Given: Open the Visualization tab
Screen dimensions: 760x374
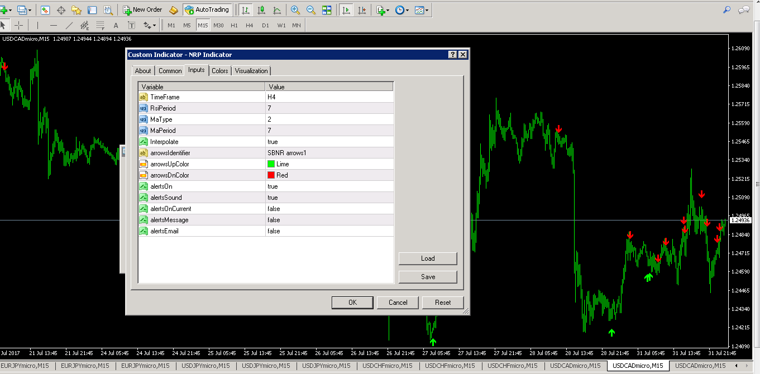Looking at the screenshot, I should click(x=251, y=71).
